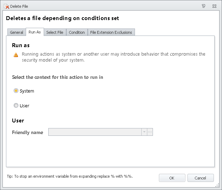Viewport: 222px width, 190px height.
Task: Open the File Extension Exclusions tab
Action: point(111,32)
